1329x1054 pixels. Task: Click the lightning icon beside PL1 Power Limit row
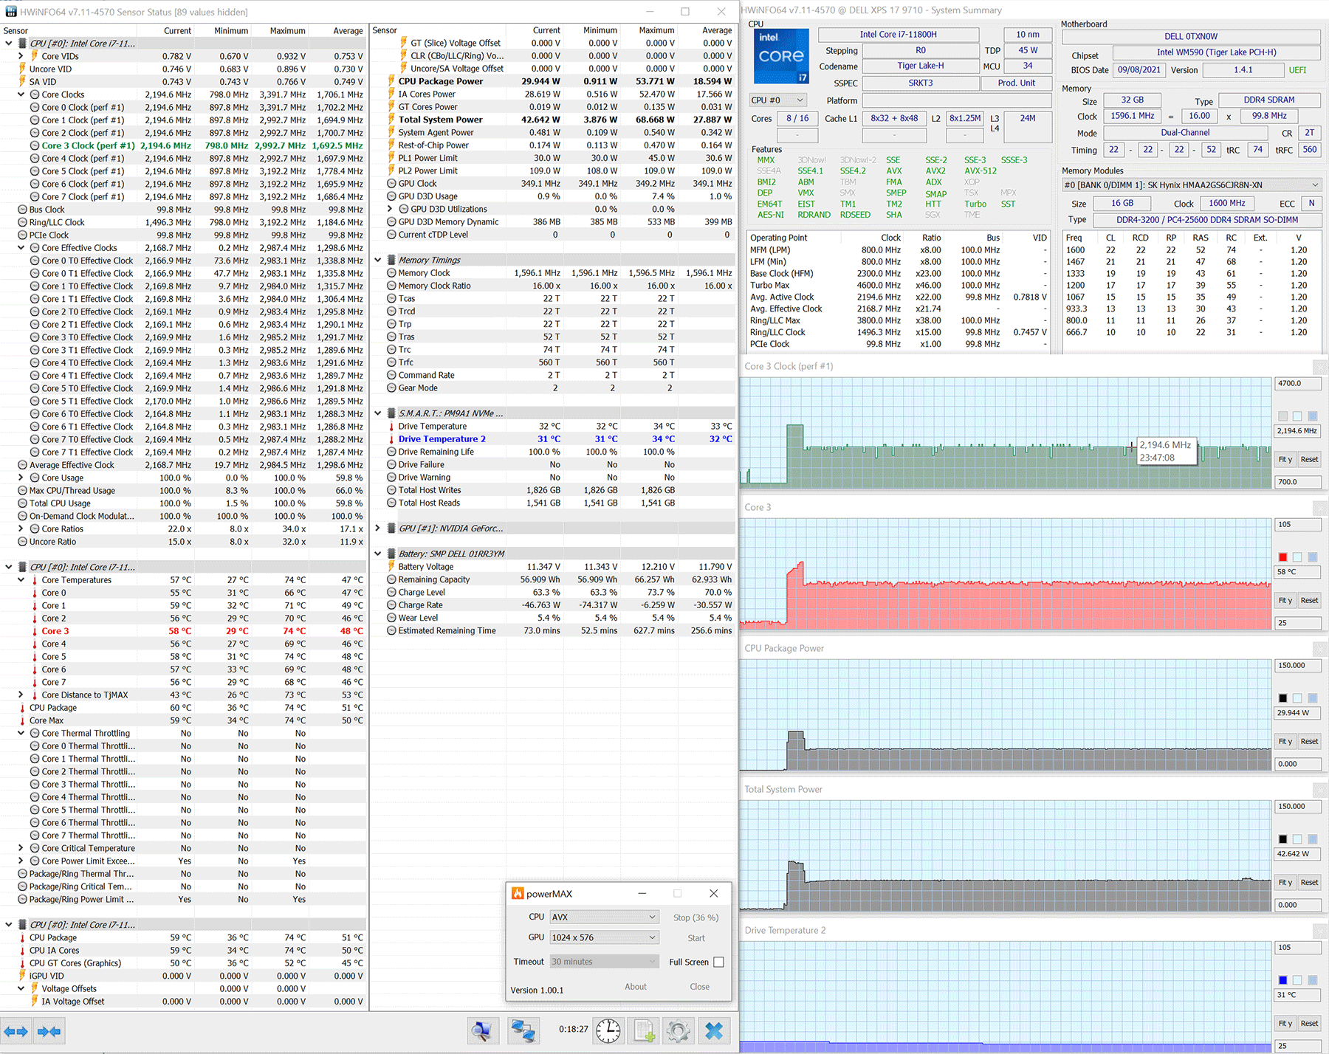coord(391,158)
